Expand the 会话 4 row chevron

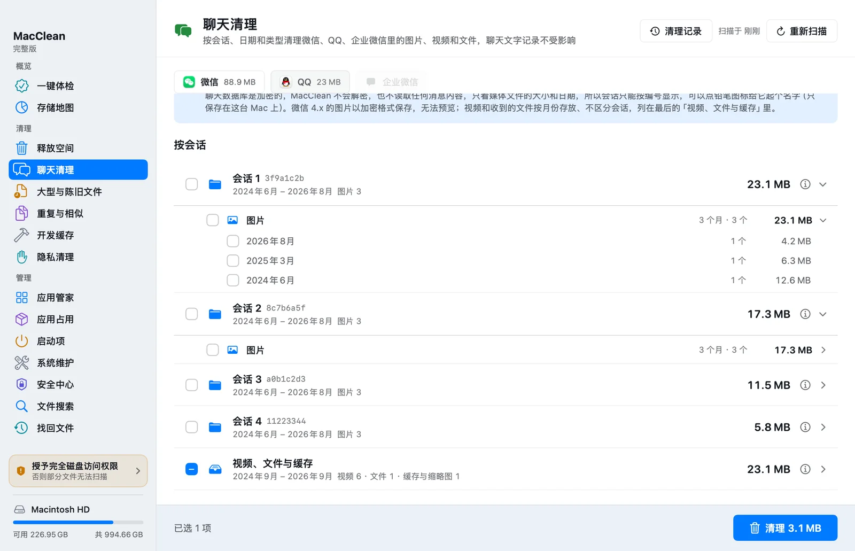point(823,427)
